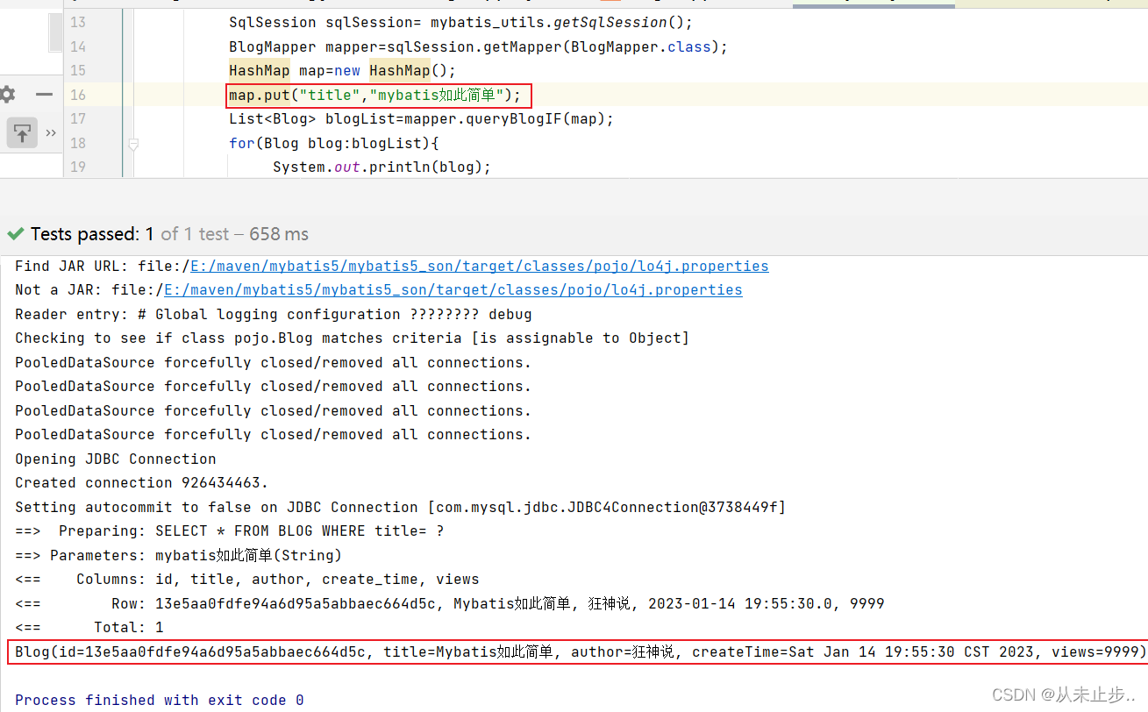Click the 'Parameters: mybatis如此简单(String)' line
Screen dimensions: 1148x712
coord(179,555)
